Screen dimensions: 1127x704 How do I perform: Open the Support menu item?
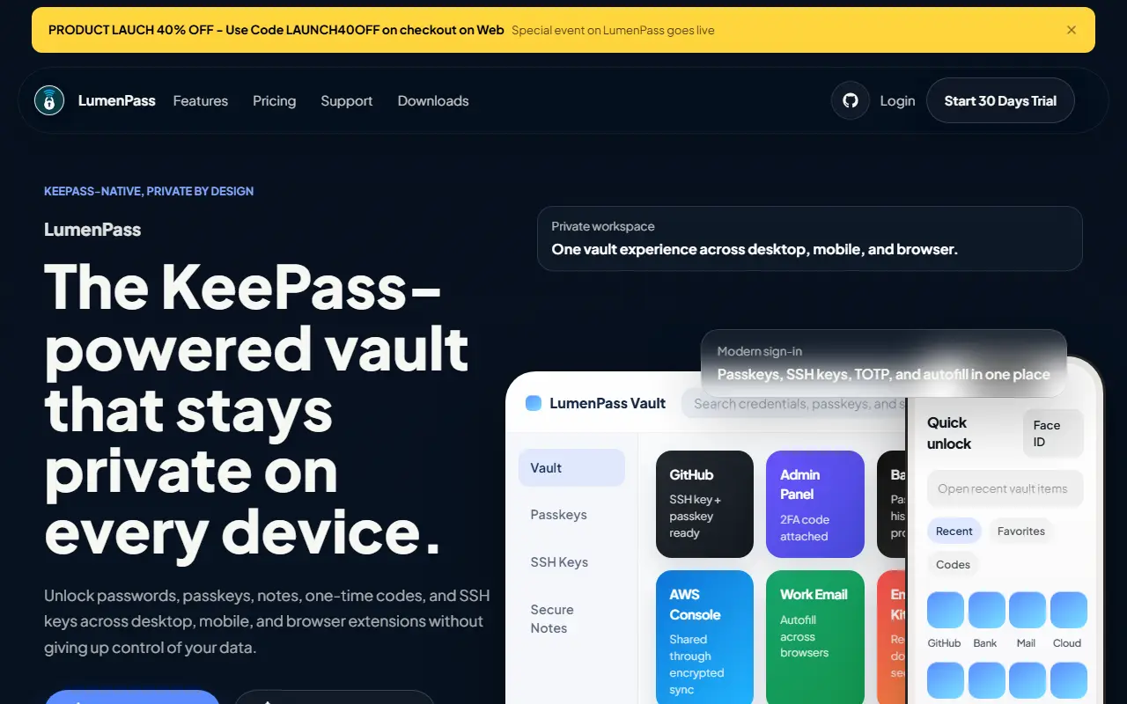347,100
